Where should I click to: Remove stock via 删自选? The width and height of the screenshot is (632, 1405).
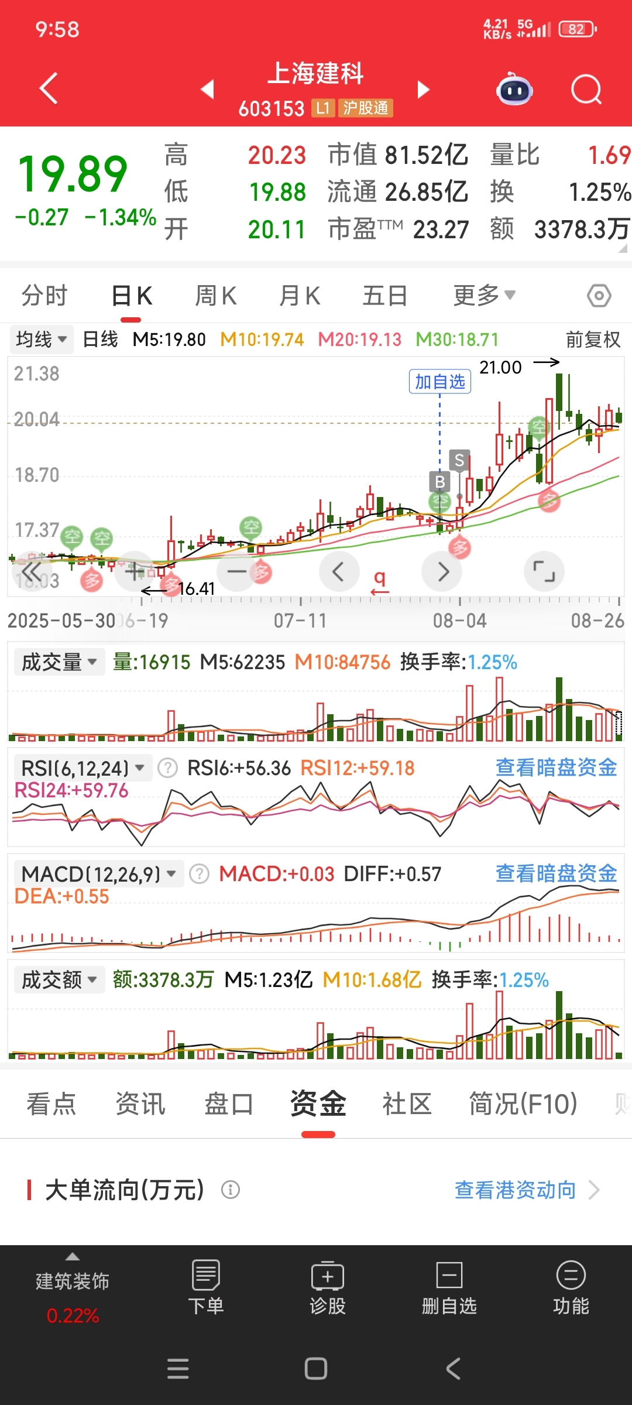pos(449,1287)
